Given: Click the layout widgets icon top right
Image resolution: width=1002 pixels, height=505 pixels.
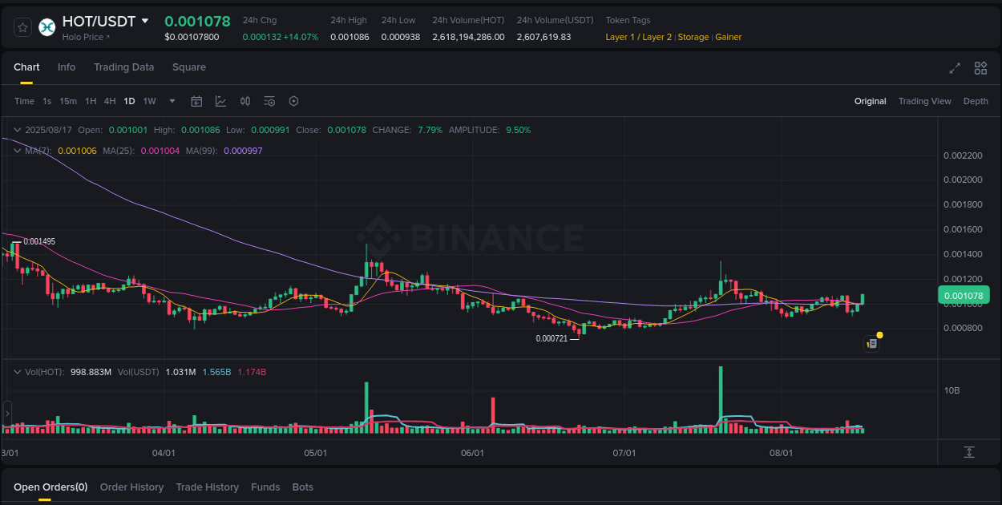Looking at the screenshot, I should point(980,68).
